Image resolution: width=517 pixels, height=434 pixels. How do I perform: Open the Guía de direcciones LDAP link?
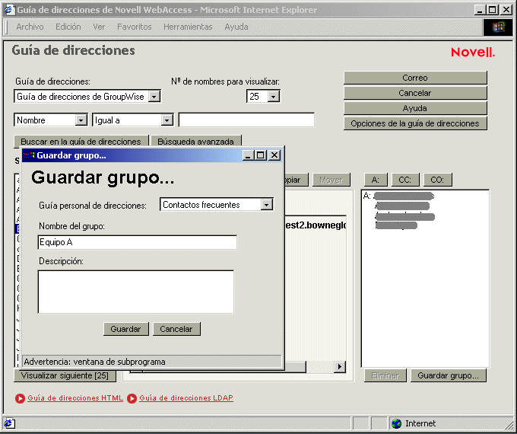[x=186, y=398]
